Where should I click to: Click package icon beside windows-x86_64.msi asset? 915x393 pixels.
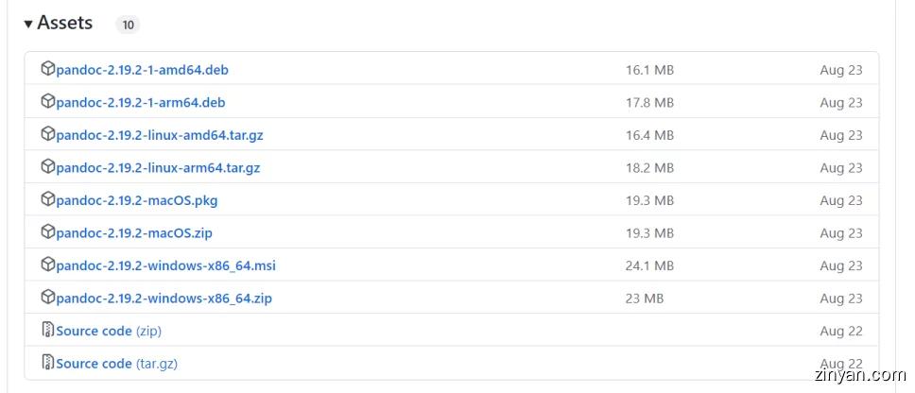(48, 265)
